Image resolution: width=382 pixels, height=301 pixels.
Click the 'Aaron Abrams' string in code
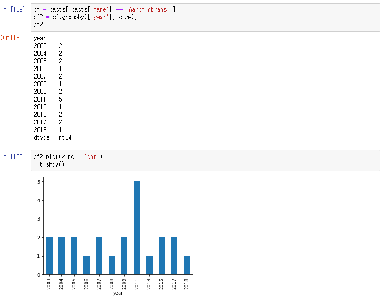[147, 9]
